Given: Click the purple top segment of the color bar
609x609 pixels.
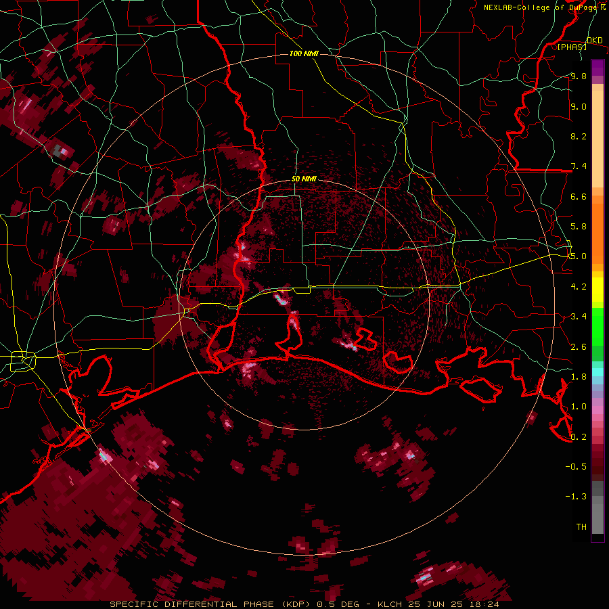Looking at the screenshot, I should [x=597, y=68].
